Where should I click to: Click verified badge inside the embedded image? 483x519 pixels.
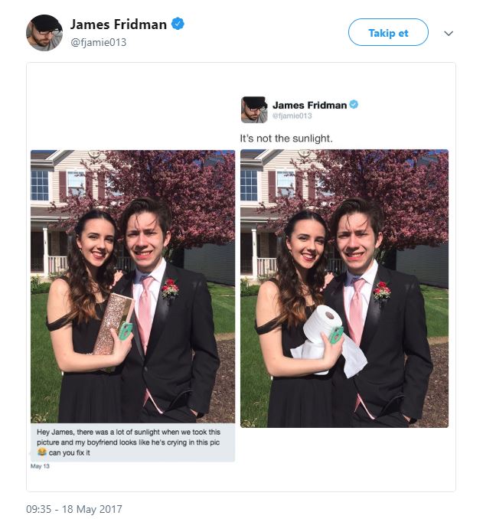click(x=354, y=105)
